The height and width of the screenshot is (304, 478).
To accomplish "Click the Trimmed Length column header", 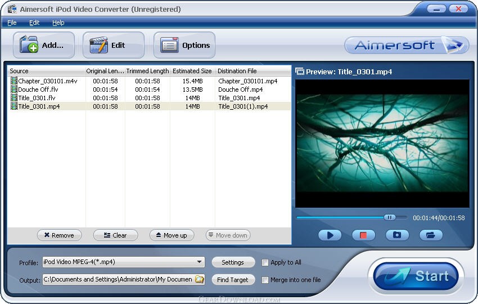I will coord(147,71).
